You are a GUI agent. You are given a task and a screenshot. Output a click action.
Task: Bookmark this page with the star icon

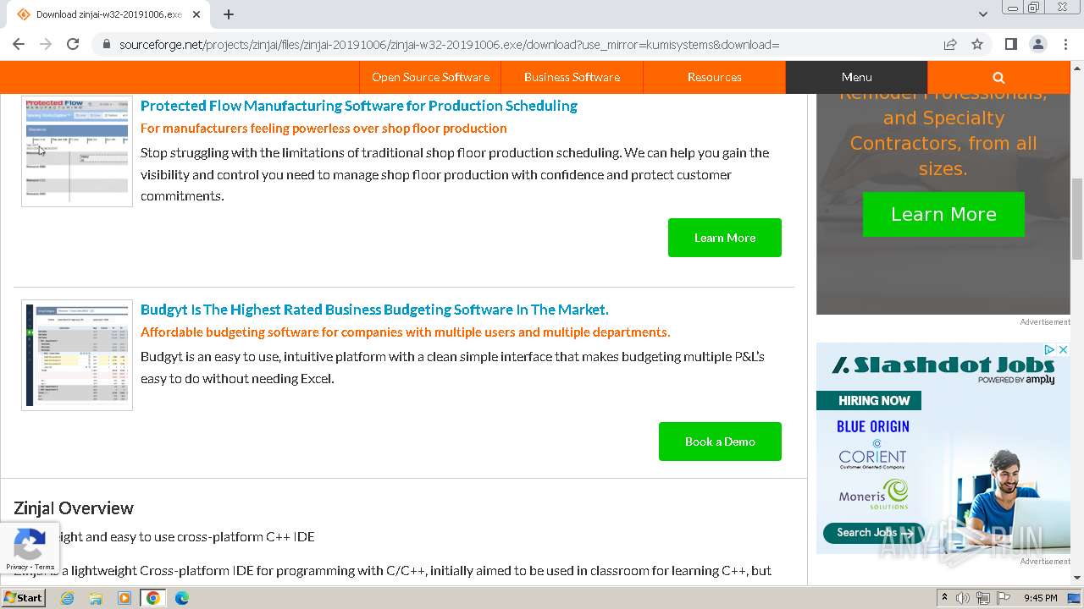click(x=977, y=44)
